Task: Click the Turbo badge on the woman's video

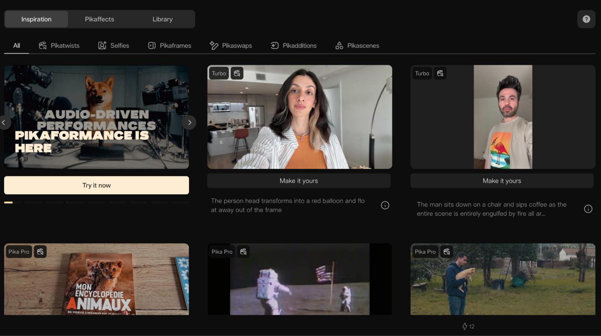Action: point(219,73)
